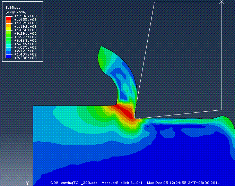The height and width of the screenshot is (186, 235).
Task: Click the yellow legend color swatch
Action: point(8,28)
